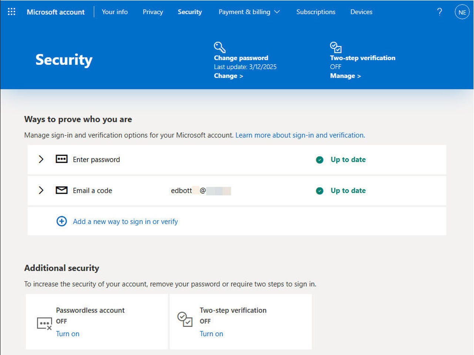Click Up to date in Email a code row
The image size is (474, 355).
pyautogui.click(x=348, y=190)
